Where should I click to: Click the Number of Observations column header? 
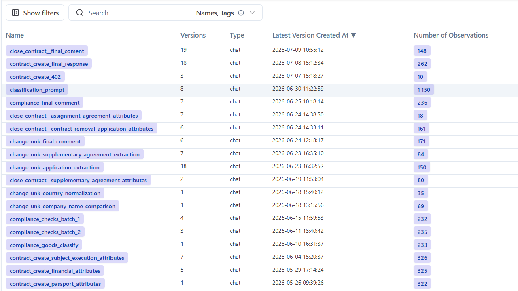point(451,35)
